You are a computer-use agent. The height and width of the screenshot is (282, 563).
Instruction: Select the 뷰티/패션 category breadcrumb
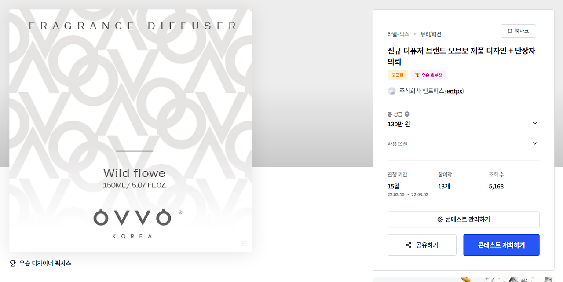pos(431,34)
